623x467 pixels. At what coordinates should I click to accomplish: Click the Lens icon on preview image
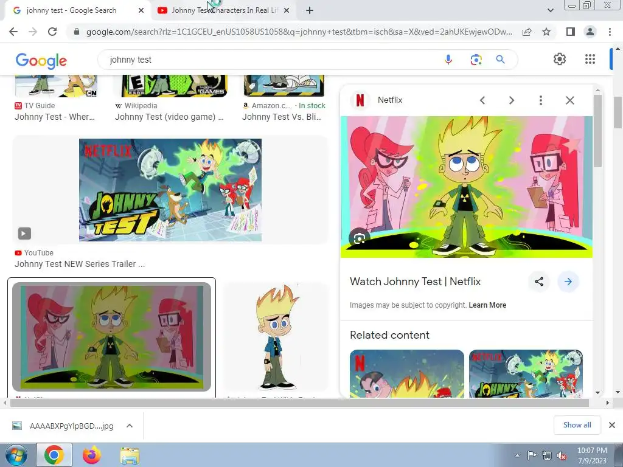(359, 238)
